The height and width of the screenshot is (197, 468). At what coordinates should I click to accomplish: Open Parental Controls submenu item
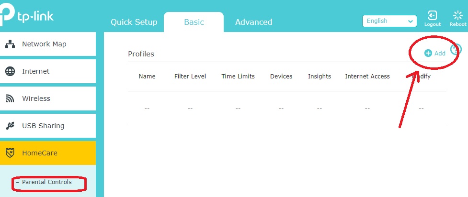pos(46,182)
